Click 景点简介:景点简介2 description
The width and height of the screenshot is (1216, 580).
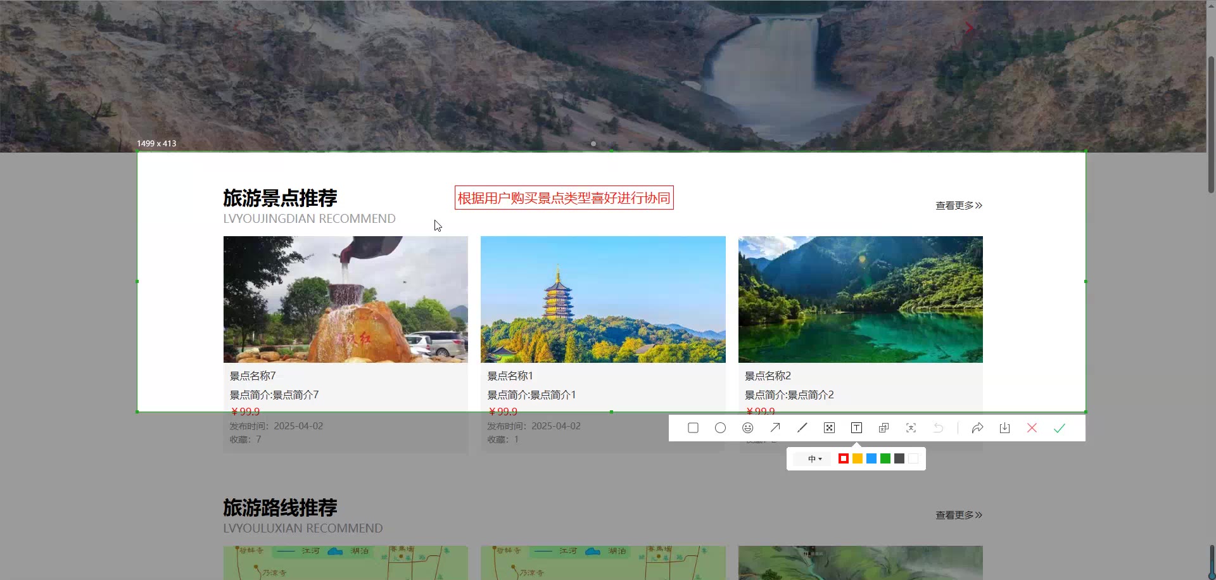(789, 395)
